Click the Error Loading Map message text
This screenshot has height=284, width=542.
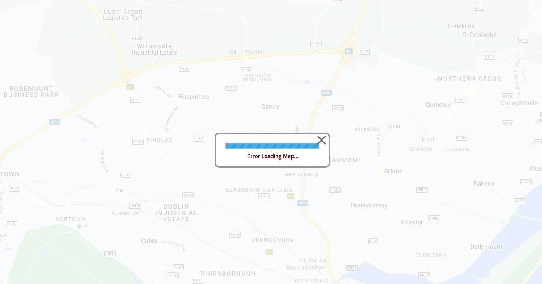tap(272, 156)
